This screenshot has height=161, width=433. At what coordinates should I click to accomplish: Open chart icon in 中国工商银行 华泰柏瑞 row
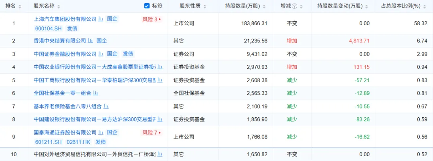[160, 80]
